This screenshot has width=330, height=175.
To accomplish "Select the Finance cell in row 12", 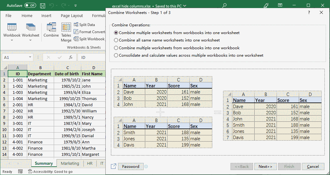I will 40,142.
